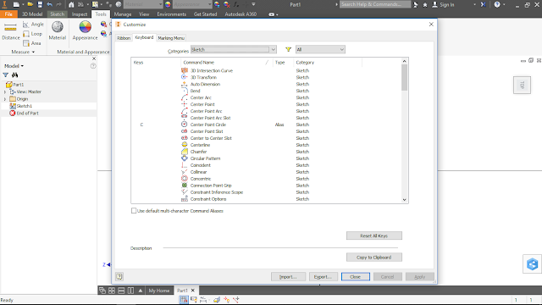
Task: Click the New file icon
Action: pyautogui.click(x=16, y=4)
